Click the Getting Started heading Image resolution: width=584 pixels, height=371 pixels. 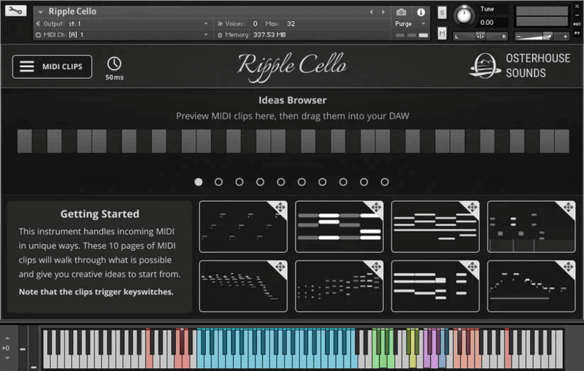(100, 214)
